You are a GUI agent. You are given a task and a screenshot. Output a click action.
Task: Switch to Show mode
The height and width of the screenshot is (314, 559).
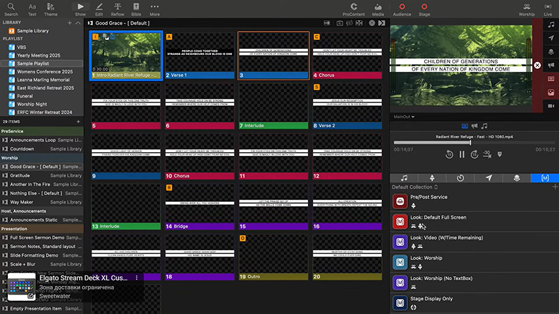[80, 9]
